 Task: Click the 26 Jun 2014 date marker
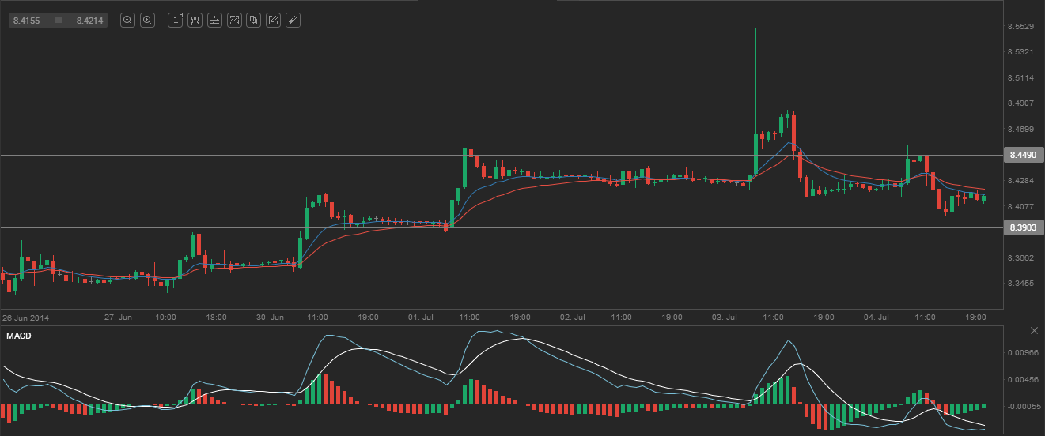25,317
